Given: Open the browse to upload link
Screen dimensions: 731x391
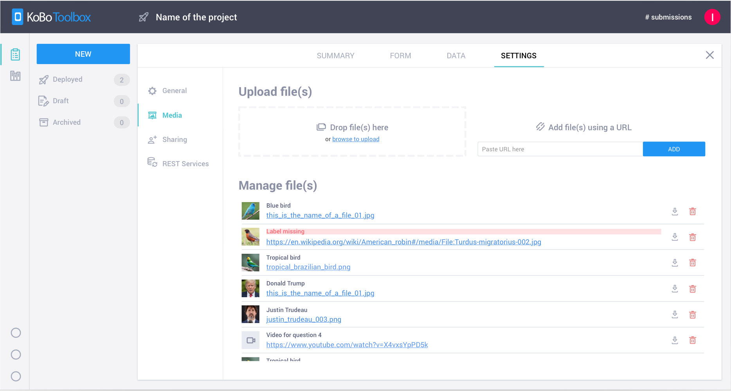Looking at the screenshot, I should point(355,139).
